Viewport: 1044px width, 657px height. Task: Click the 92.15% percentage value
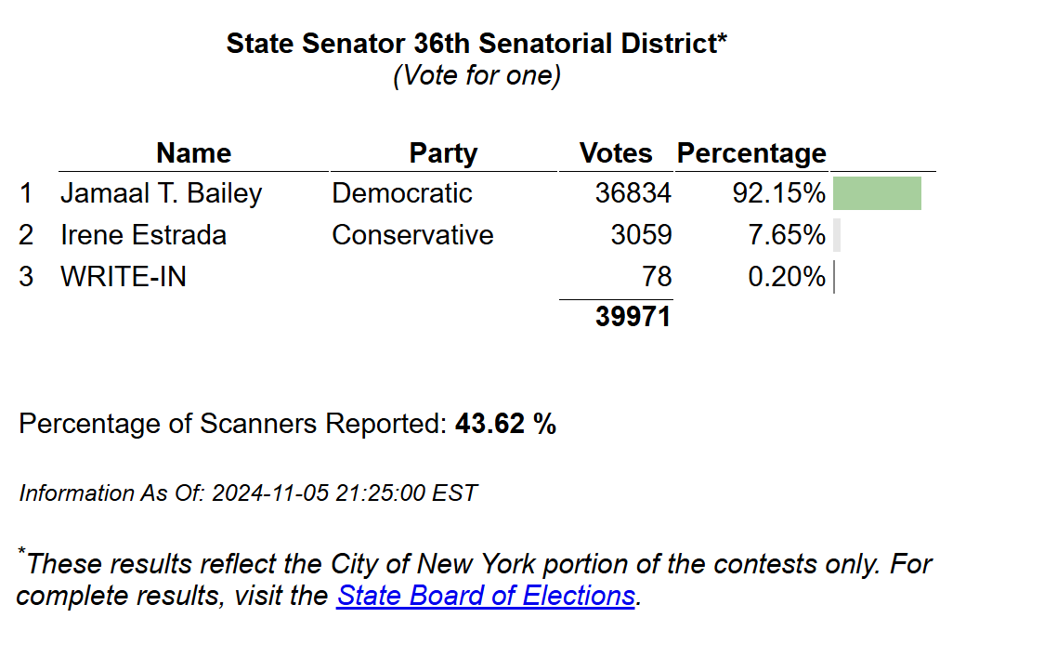pyautogui.click(x=779, y=193)
